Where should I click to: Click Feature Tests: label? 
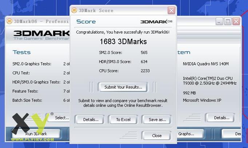click(25, 91)
